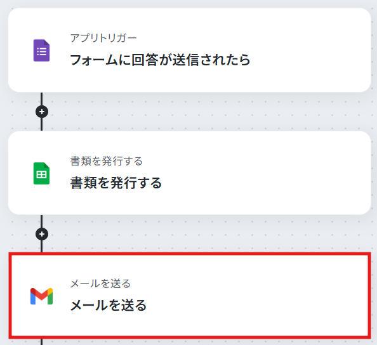Open the red-highlighted Gmail step card
377x345 pixels.
[x=190, y=296]
